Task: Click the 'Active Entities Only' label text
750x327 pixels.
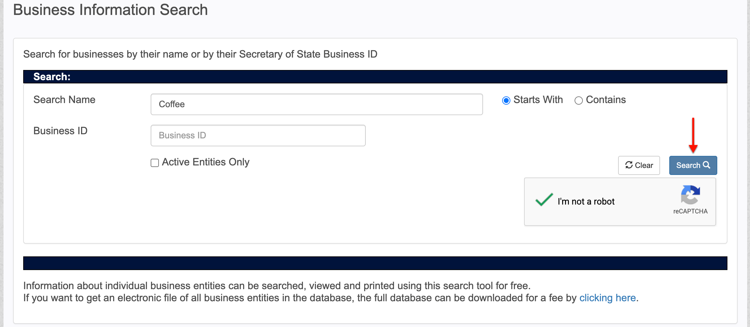Action: coord(206,162)
